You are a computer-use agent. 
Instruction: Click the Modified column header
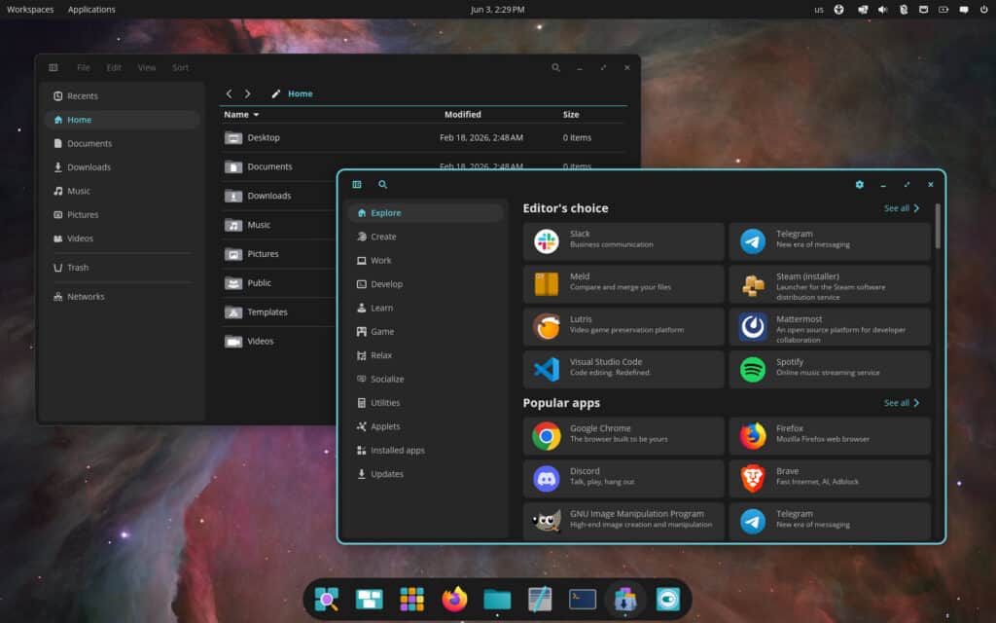(462, 115)
